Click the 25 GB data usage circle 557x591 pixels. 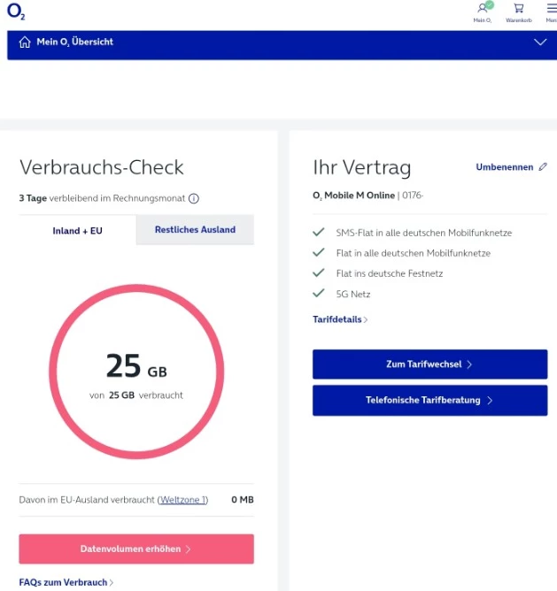(x=136, y=372)
